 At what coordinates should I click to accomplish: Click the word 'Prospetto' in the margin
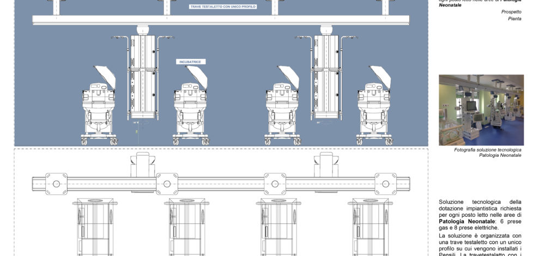point(511,12)
